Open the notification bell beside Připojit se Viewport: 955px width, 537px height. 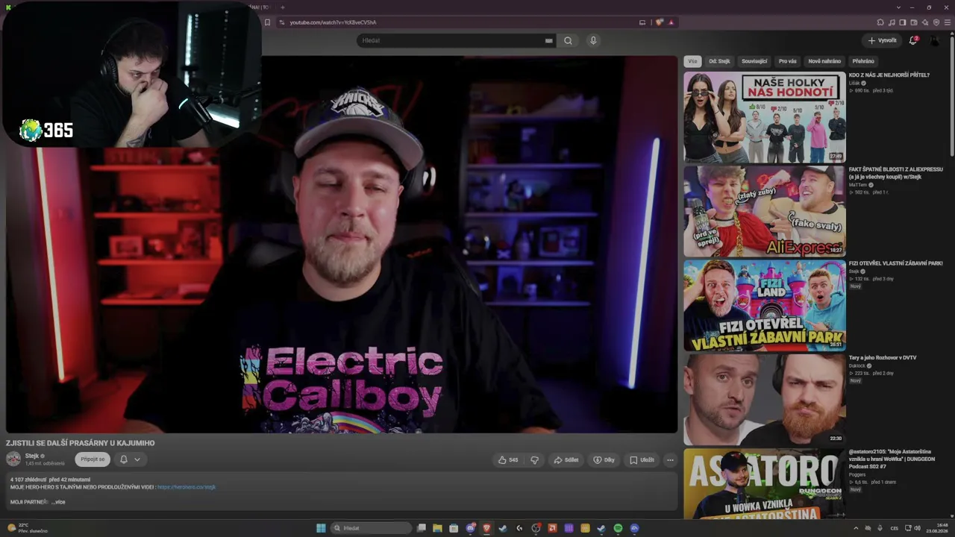[x=124, y=459]
